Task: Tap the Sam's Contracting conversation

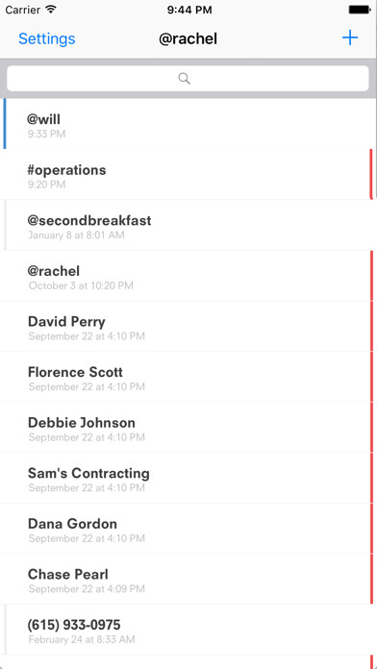Action: point(188,478)
